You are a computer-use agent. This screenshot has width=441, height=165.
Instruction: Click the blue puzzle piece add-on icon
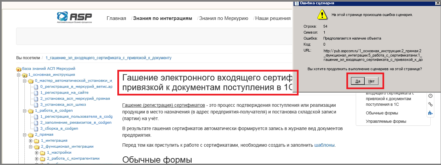coord(431,113)
